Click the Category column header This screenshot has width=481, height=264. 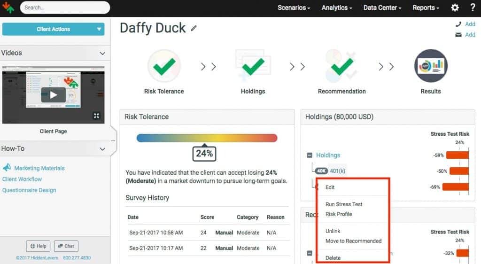[248, 217]
